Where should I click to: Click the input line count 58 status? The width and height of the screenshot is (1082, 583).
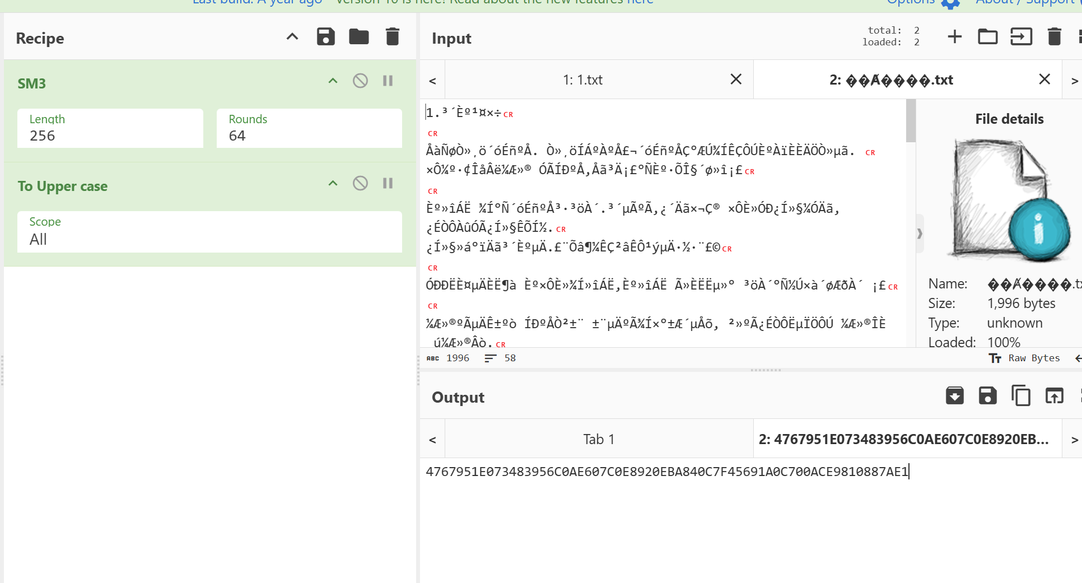[500, 358]
